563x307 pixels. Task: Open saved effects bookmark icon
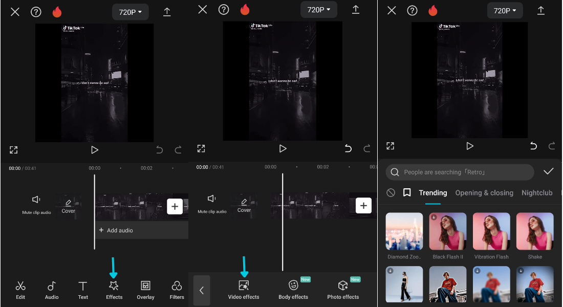tap(407, 193)
